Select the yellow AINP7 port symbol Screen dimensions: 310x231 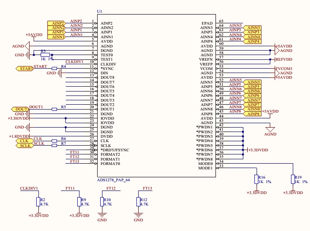pyautogui.click(x=252, y=105)
